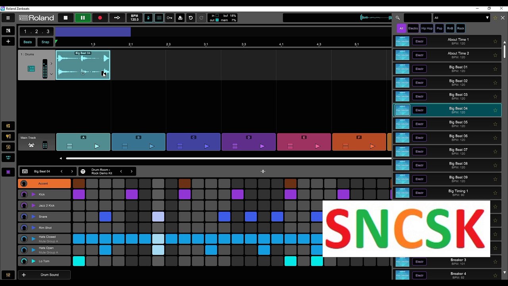Screen dimensions: 508x286
Task: Toggle first step of Rim Shot row
Action: [79, 228]
